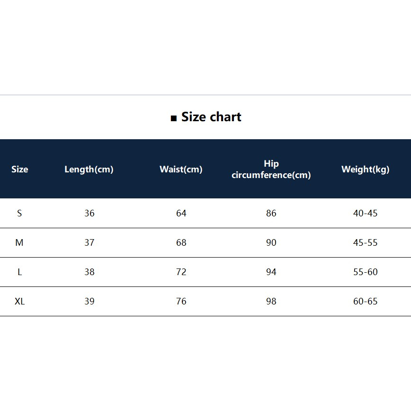Click the Size chart heading
Screen dimensions: 411x411
click(x=211, y=117)
